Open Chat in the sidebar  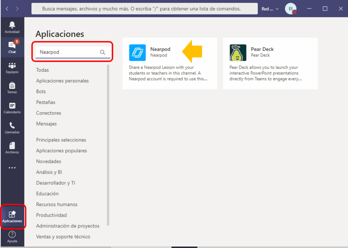[x=12, y=47]
